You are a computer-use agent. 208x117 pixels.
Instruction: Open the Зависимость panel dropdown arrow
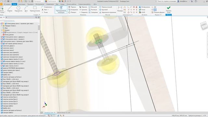[x=132, y=15]
